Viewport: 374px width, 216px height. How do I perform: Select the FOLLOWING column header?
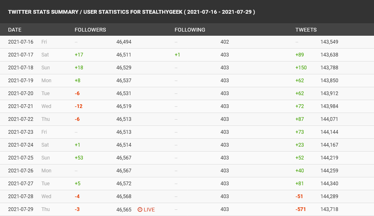click(190, 30)
